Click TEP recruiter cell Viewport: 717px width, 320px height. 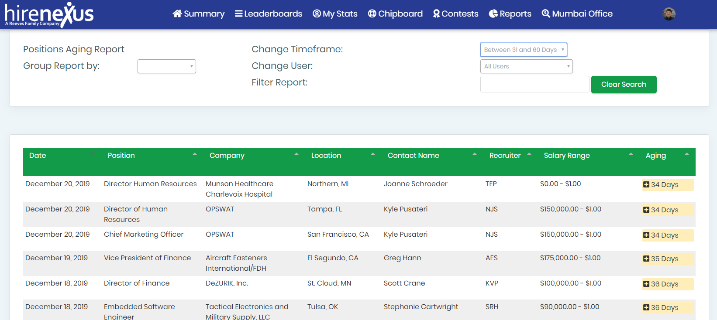(x=491, y=184)
